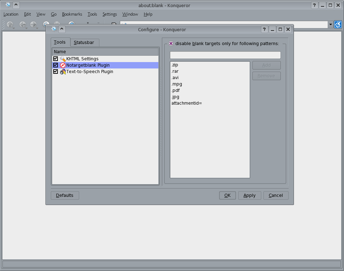Click the Up navigation arrow in Konqueror toolbar
The width and height of the screenshot is (344, 271).
pos(10,24)
